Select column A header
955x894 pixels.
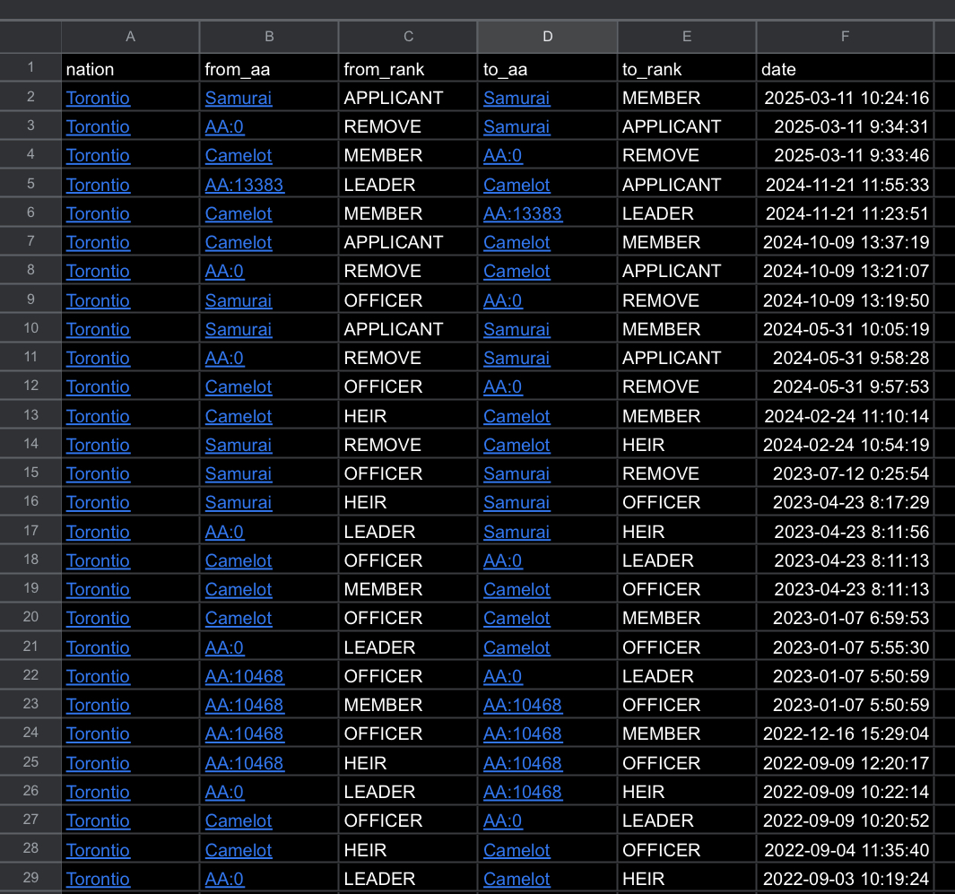tap(130, 37)
